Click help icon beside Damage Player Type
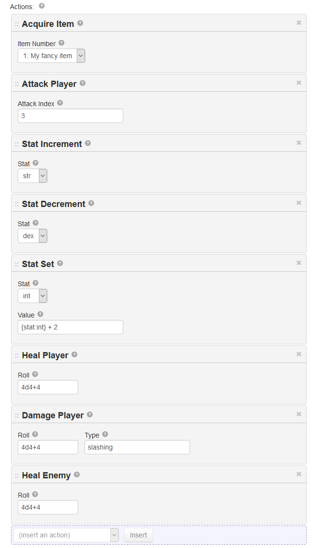The image size is (312, 548). pyautogui.click(x=105, y=434)
